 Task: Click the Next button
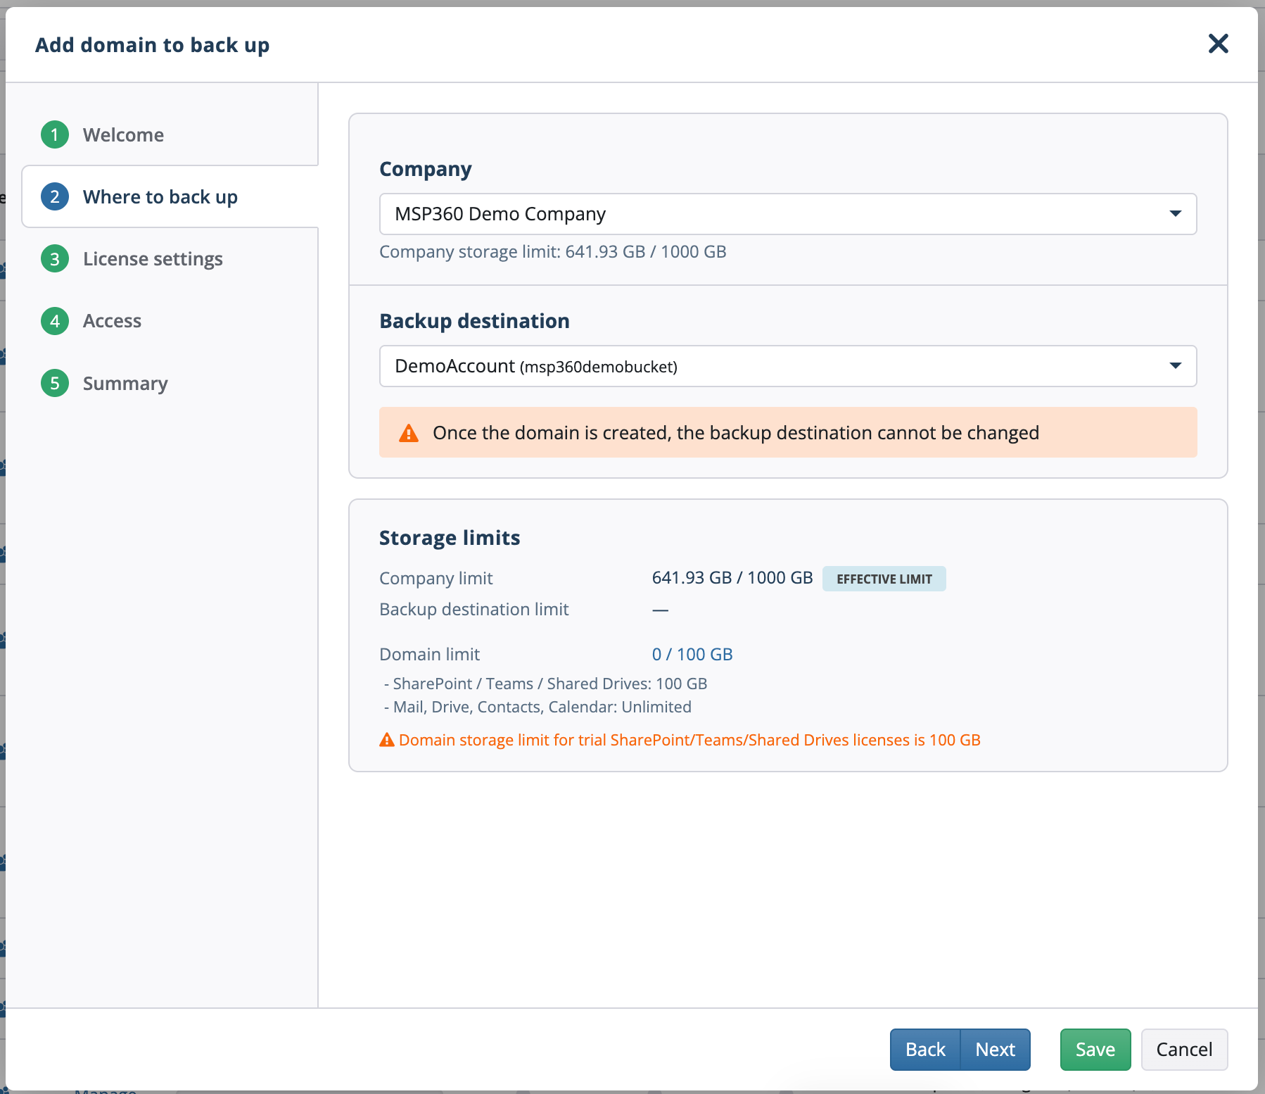coord(995,1050)
